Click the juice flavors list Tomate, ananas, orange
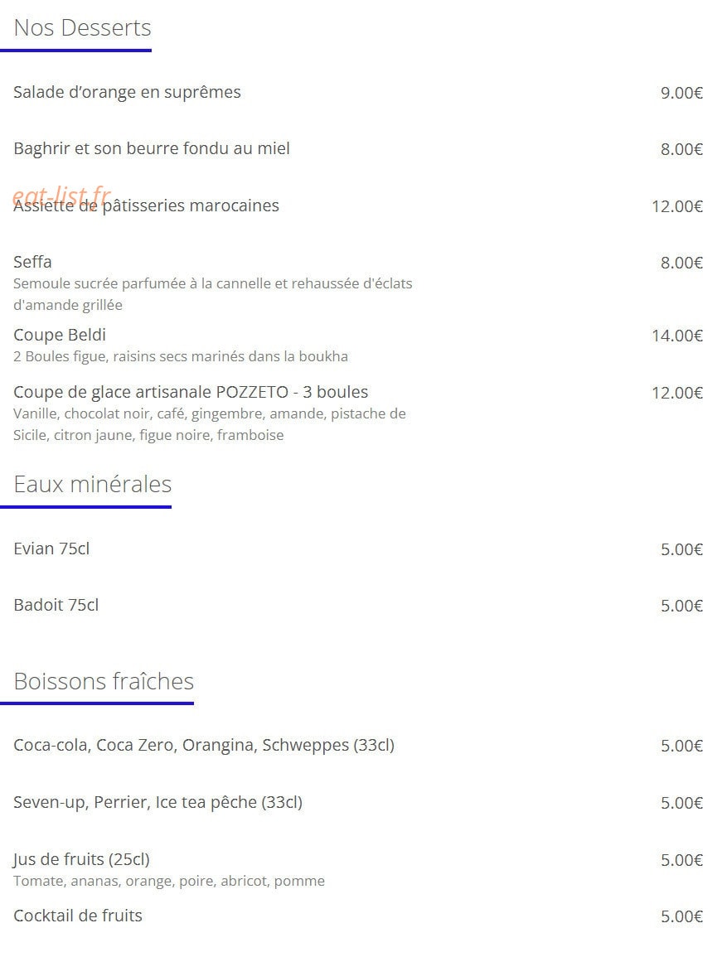Screen dimensions: 722x957 169,882
